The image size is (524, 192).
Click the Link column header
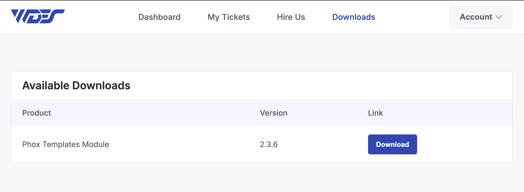click(x=375, y=113)
